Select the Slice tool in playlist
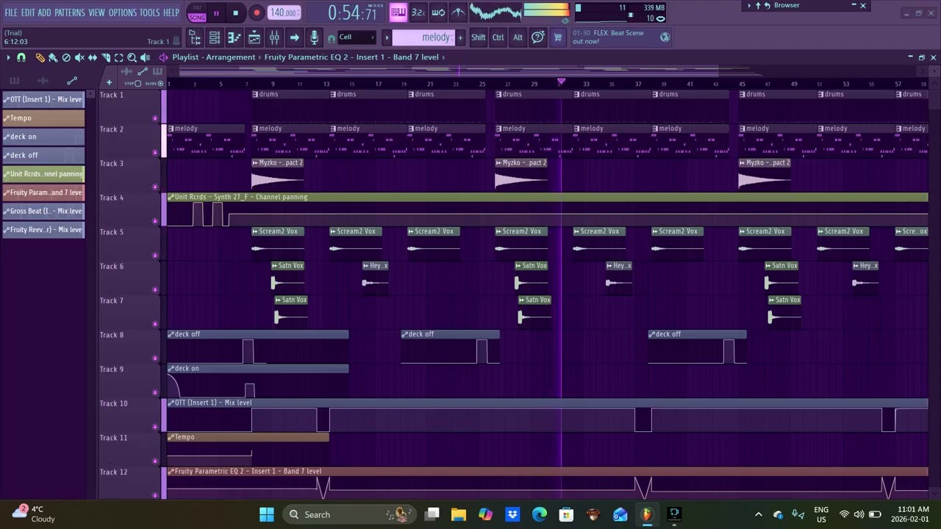The width and height of the screenshot is (941, 529). 106,57
